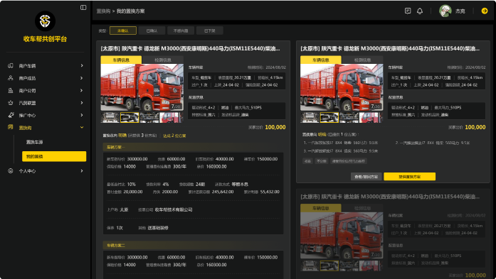Viewport: 496px width, 279px height.
Task: Expand the 汽贸联盟 menu chevron
Action: click(x=82, y=103)
